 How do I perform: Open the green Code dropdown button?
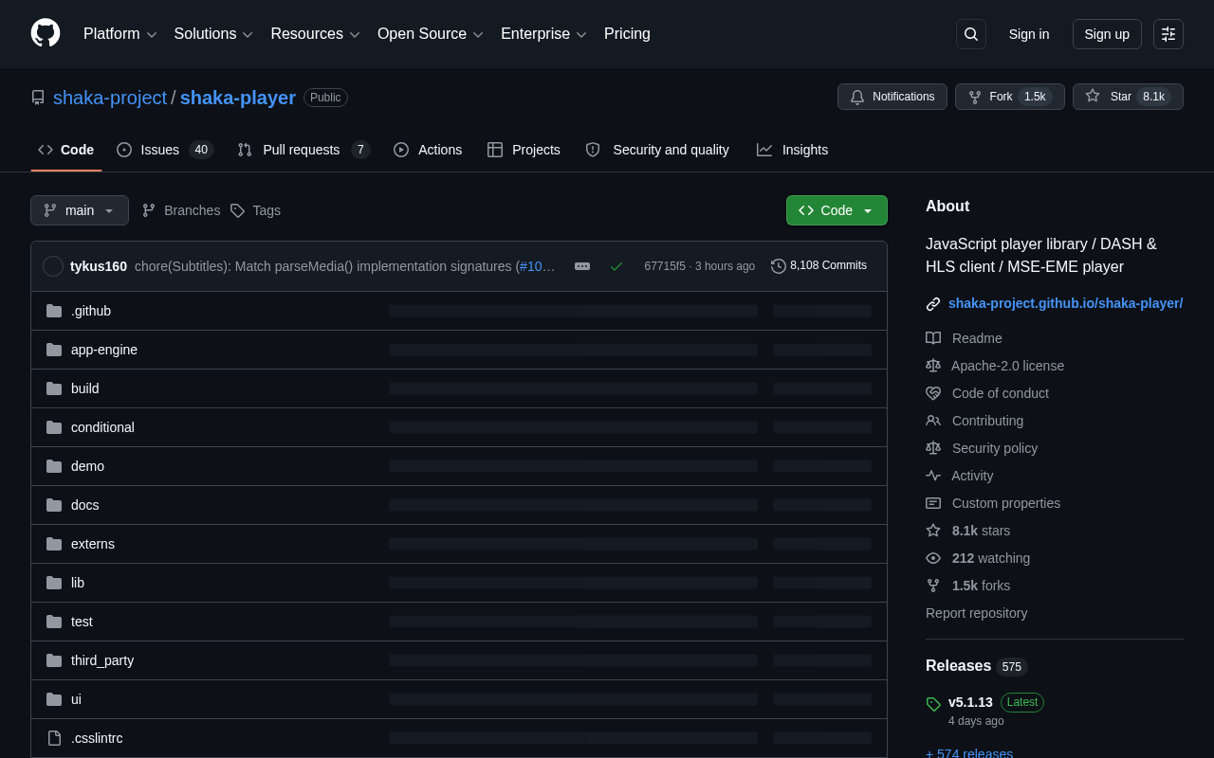tap(837, 210)
